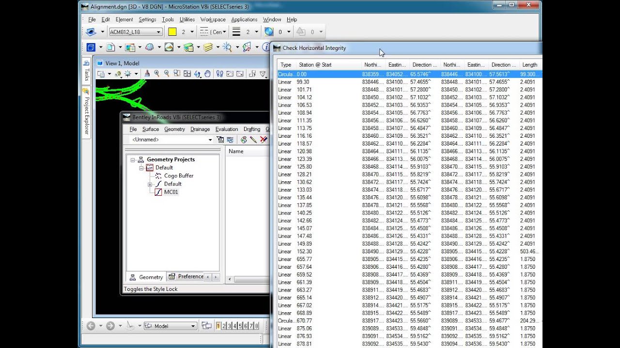Click the Walk footprints view icon
The image size is (620, 348).
tap(219, 74)
